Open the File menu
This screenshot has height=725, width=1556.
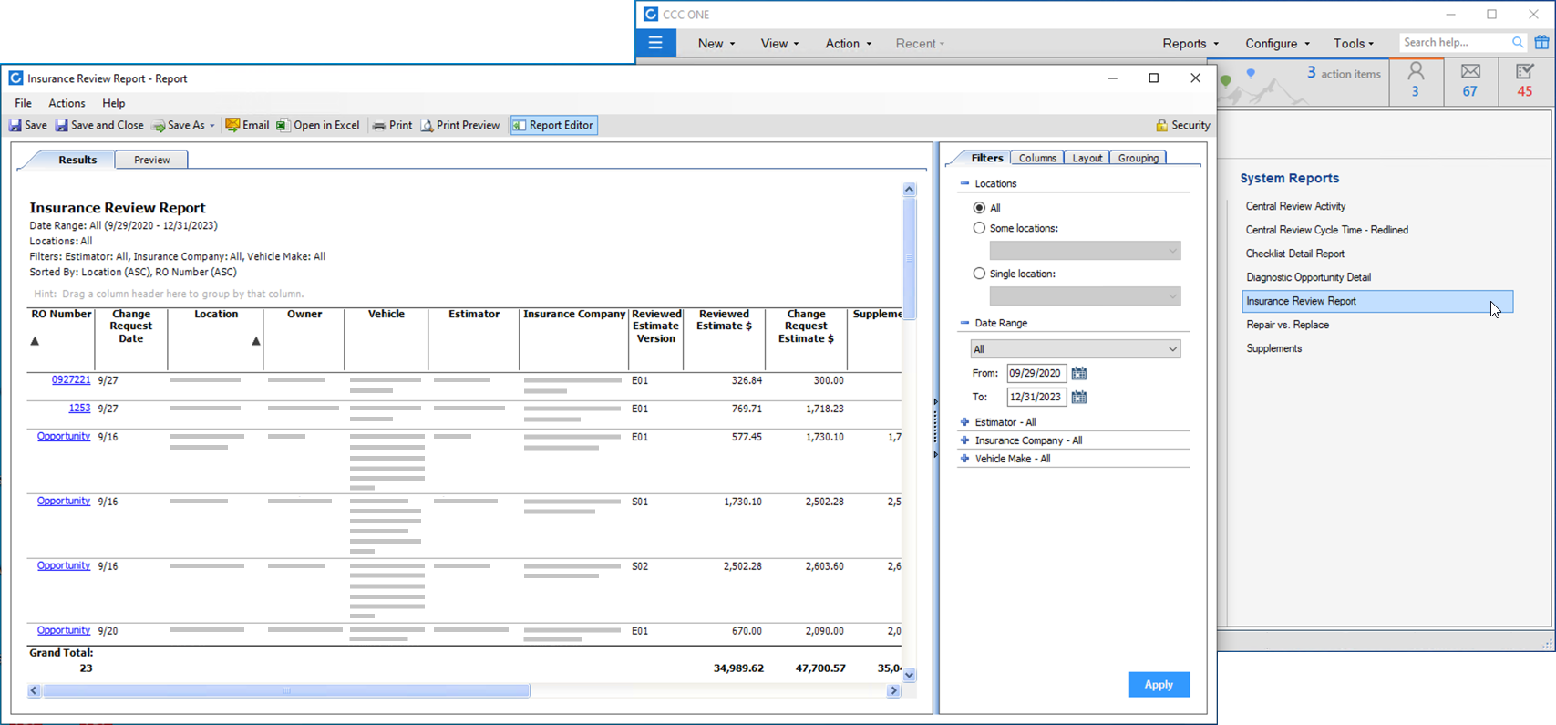pyautogui.click(x=24, y=103)
